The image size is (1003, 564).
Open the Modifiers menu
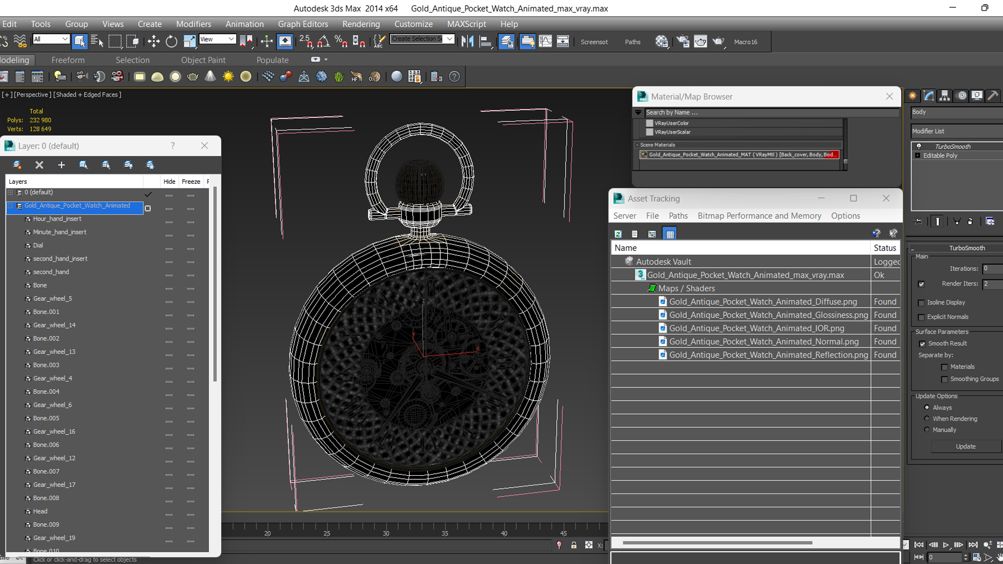pyautogui.click(x=193, y=24)
